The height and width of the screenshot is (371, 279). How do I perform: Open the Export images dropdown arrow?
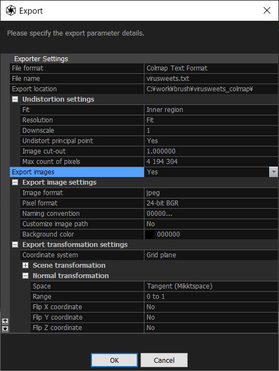[274, 172]
